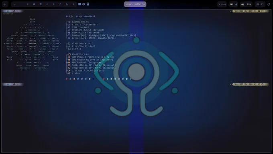Viewport: 273px width, 154px height.
Task: Add a new workspace with plus button
Action: (73, 4)
